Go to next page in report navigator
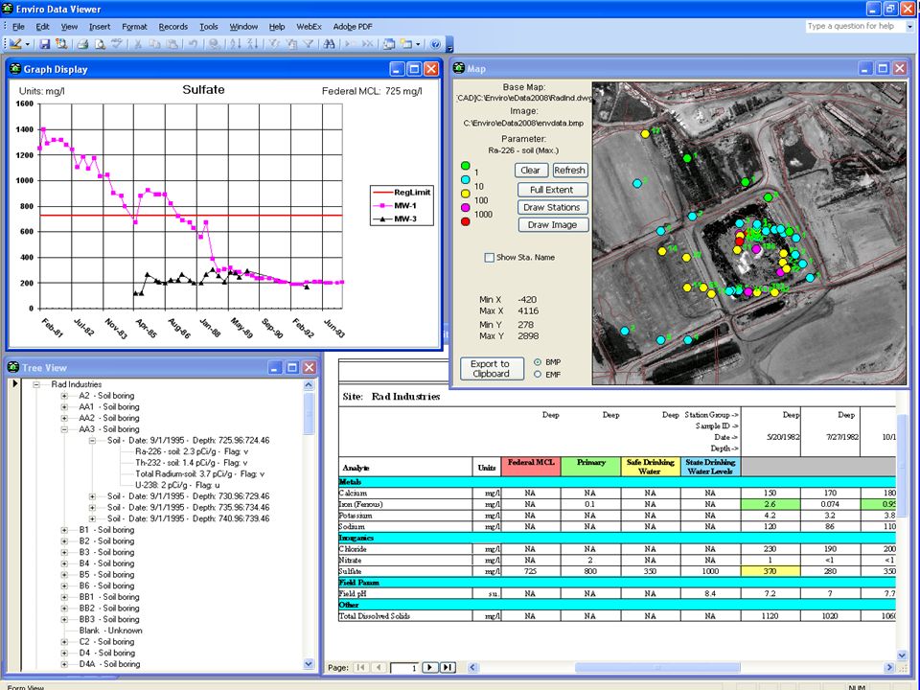Viewport: 920px width, 690px height. 430,667
